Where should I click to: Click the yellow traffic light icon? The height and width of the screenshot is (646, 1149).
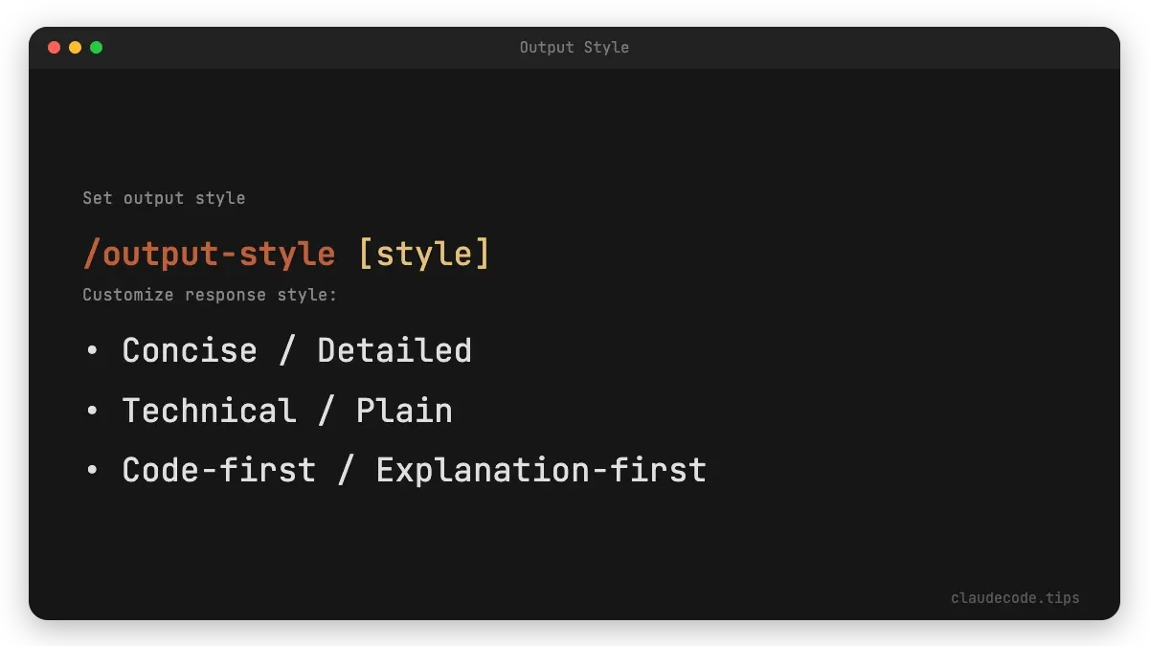tap(76, 46)
